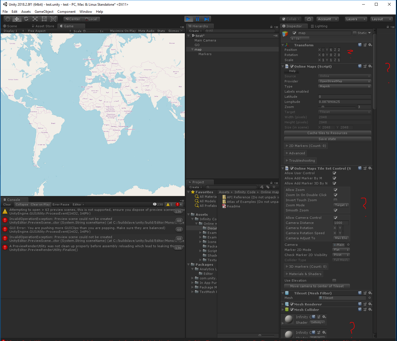Click the Step frame button
Image resolution: width=397 pixels, height=341 pixels.
[x=206, y=19]
